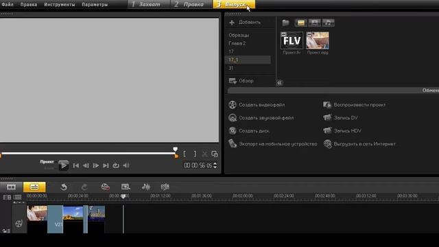Image resolution: width=439 pixels, height=247 pixels.
Task: Switch to timeline view
Action: (34, 187)
